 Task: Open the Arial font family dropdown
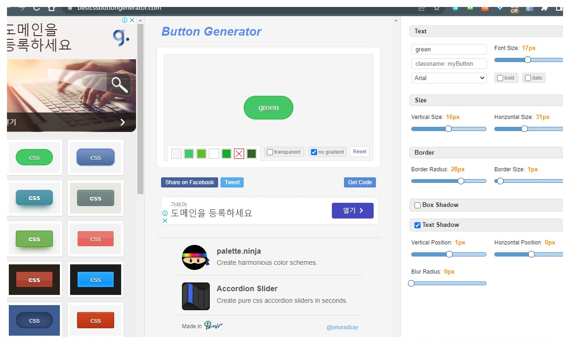click(x=448, y=78)
